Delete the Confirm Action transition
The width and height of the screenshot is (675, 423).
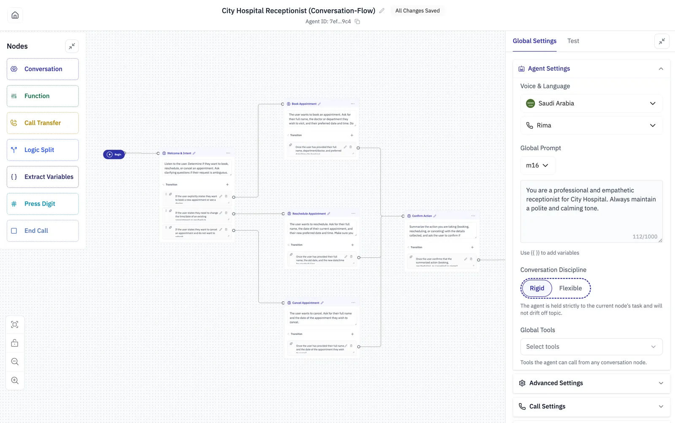(x=471, y=259)
